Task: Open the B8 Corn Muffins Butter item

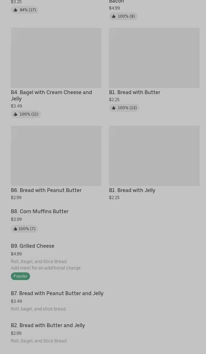Action: (x=40, y=211)
